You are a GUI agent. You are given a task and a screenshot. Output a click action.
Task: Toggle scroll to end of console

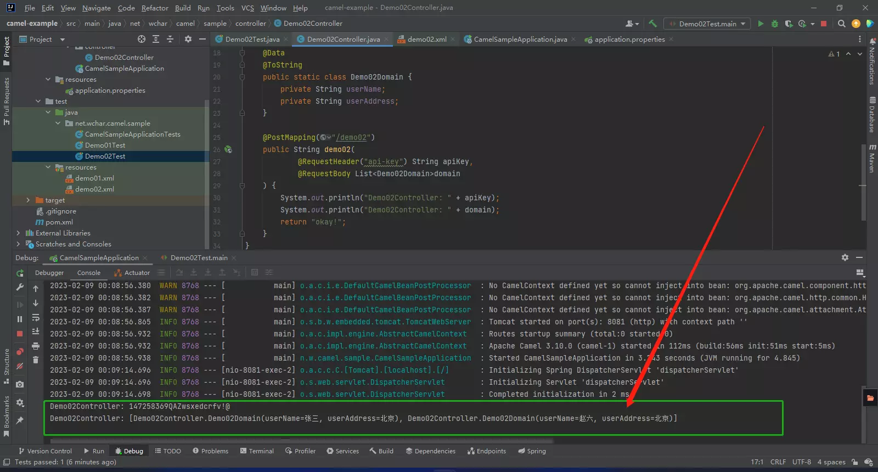(36, 331)
